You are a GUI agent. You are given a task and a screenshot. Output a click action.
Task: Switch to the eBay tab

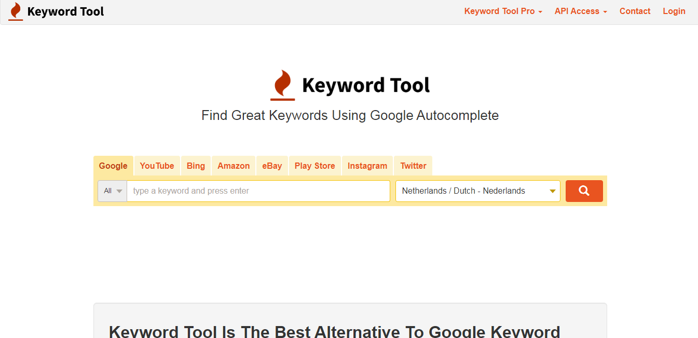(272, 166)
